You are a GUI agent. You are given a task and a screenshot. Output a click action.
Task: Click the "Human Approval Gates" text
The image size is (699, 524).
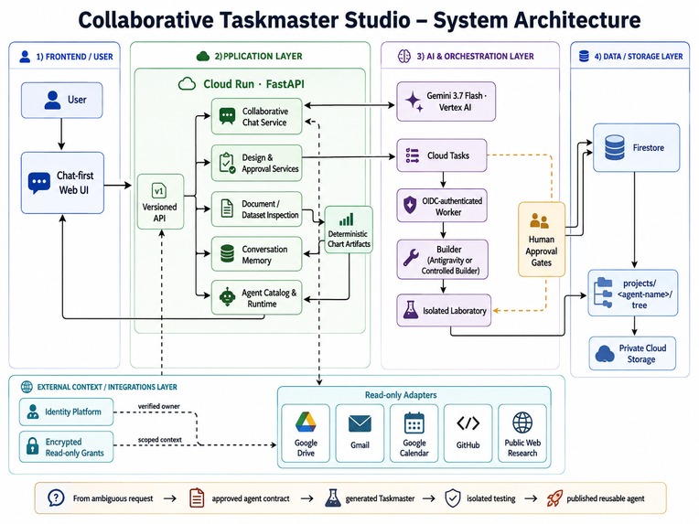coord(542,251)
